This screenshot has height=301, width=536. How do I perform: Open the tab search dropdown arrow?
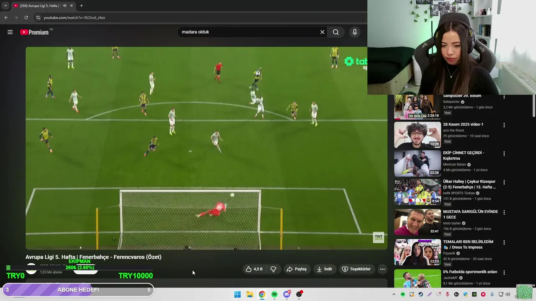(5, 6)
